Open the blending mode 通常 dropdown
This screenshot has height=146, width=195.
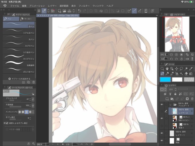(172, 89)
